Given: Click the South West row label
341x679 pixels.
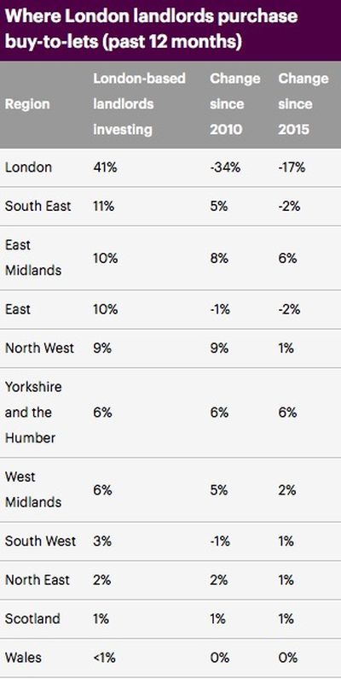Looking at the screenshot, I should coord(40,541).
